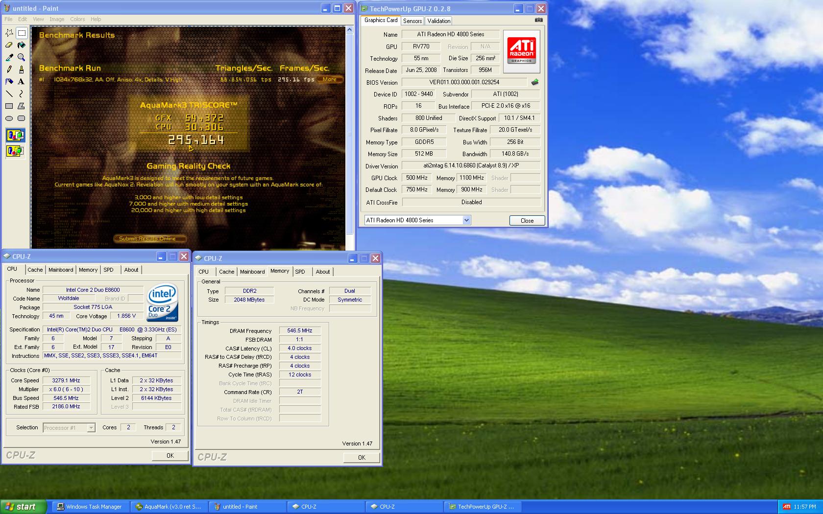Pick the Eraser tool in Paint

9,45
